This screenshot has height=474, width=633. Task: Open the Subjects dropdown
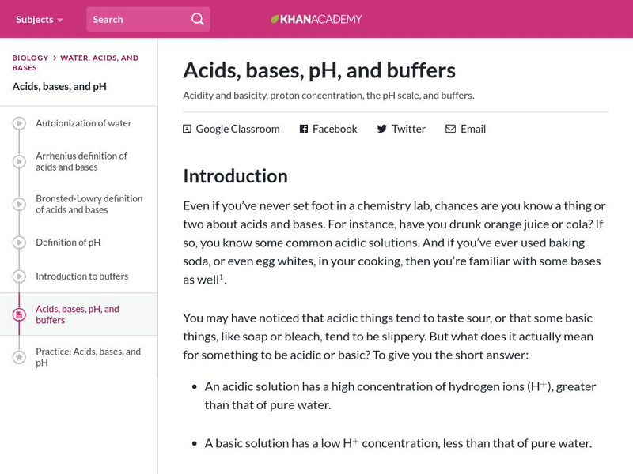coord(34,17)
